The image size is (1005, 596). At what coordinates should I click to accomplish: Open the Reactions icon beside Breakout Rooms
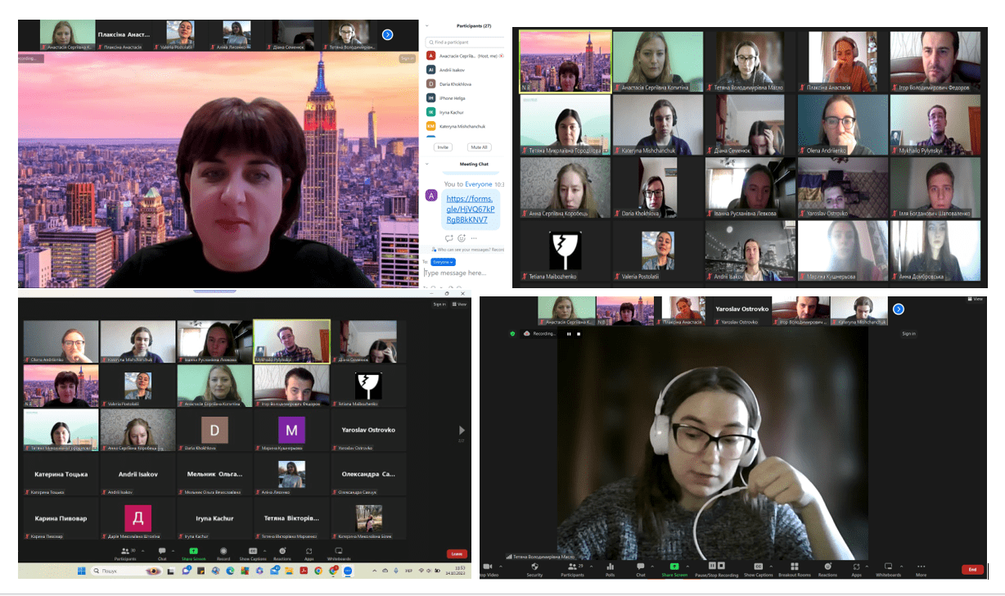click(x=827, y=567)
